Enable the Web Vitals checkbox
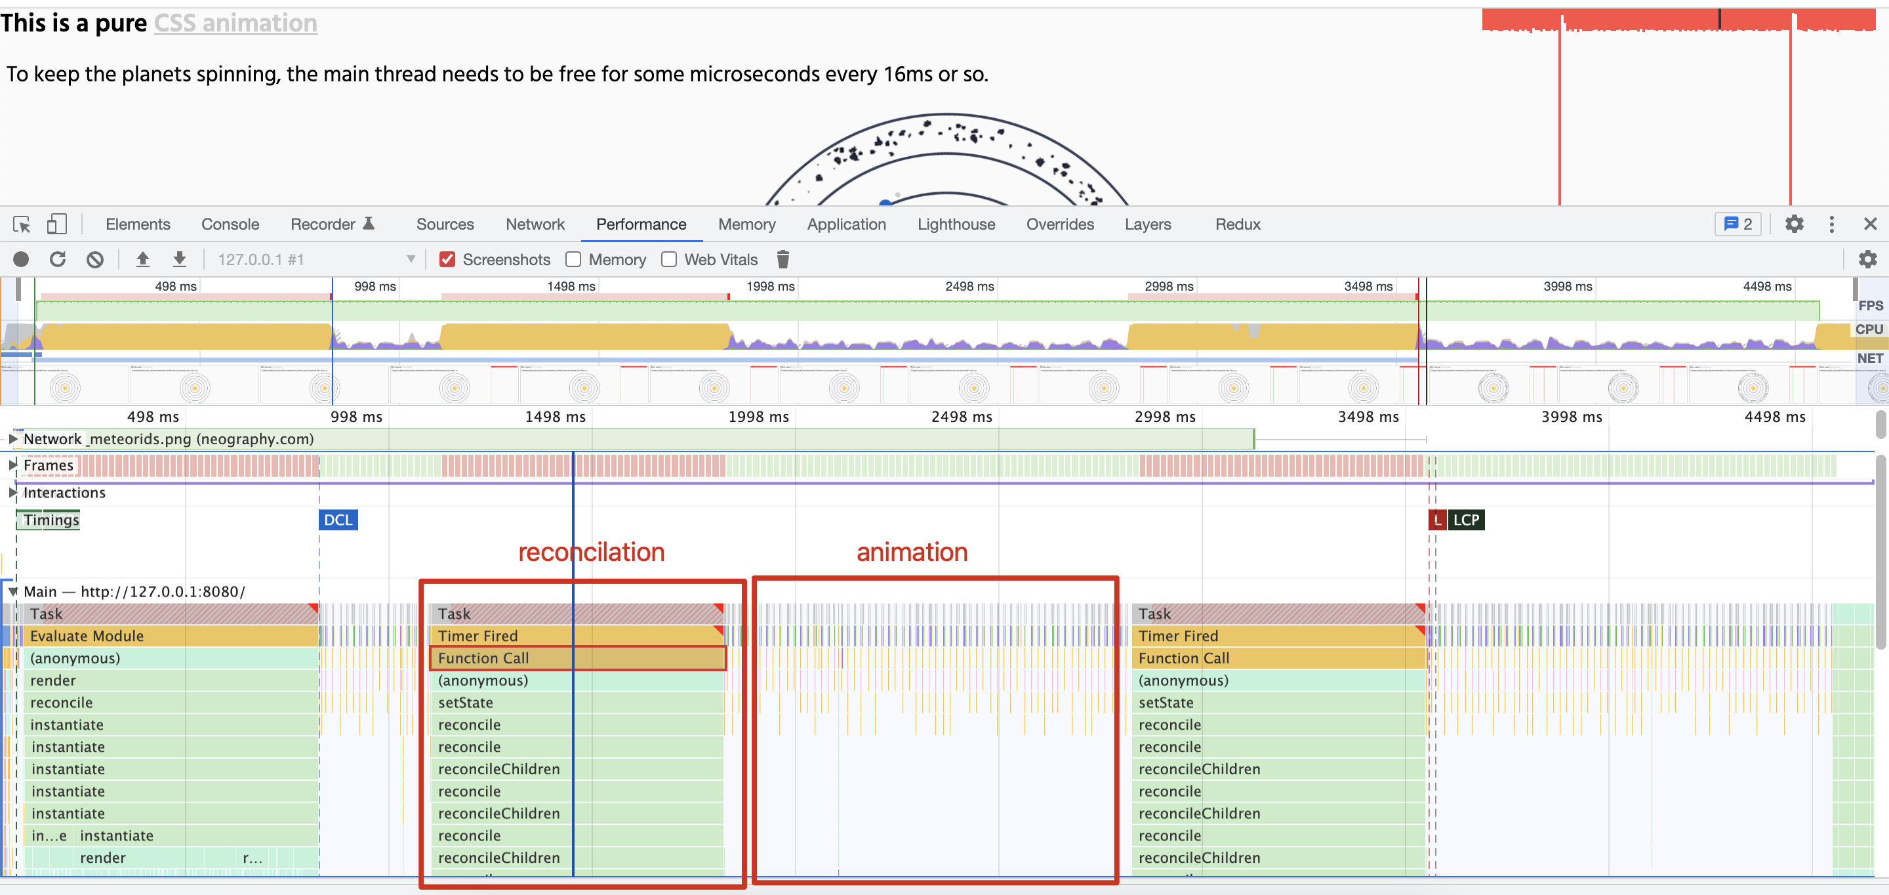 pyautogui.click(x=669, y=260)
